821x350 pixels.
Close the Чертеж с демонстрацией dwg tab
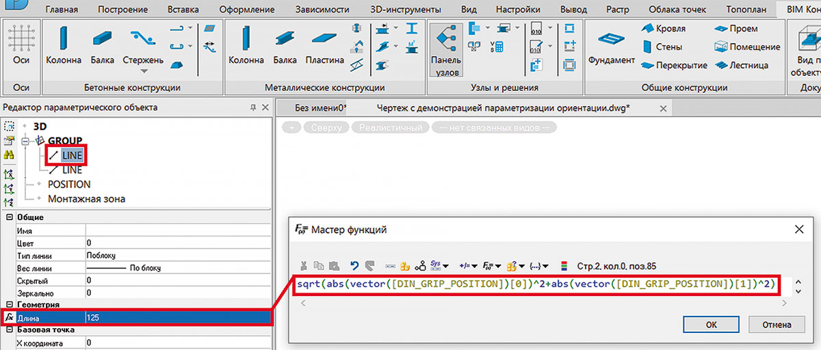[x=662, y=108]
